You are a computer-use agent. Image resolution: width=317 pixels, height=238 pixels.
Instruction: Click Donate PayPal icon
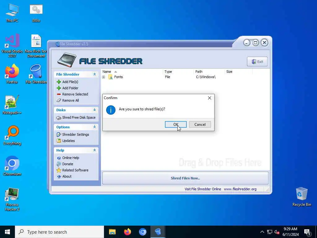point(59,164)
